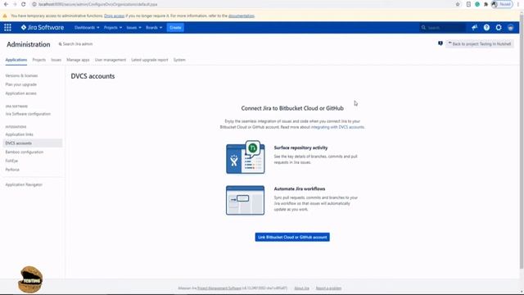Expand the Dashboards dropdown menu
Image resolution: width=524 pixels, height=295 pixels.
coord(87,27)
